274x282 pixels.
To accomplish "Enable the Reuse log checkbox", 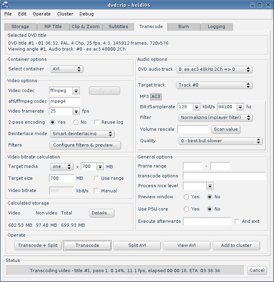I will point(97,122).
